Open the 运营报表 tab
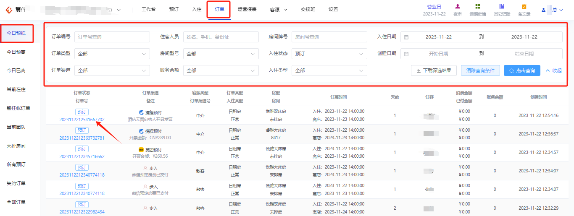Screen dimensions: 574x216 click(x=247, y=9)
